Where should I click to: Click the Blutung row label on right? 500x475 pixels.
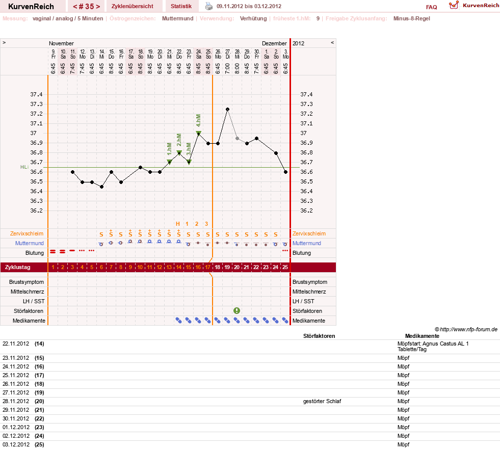pyautogui.click(x=301, y=253)
